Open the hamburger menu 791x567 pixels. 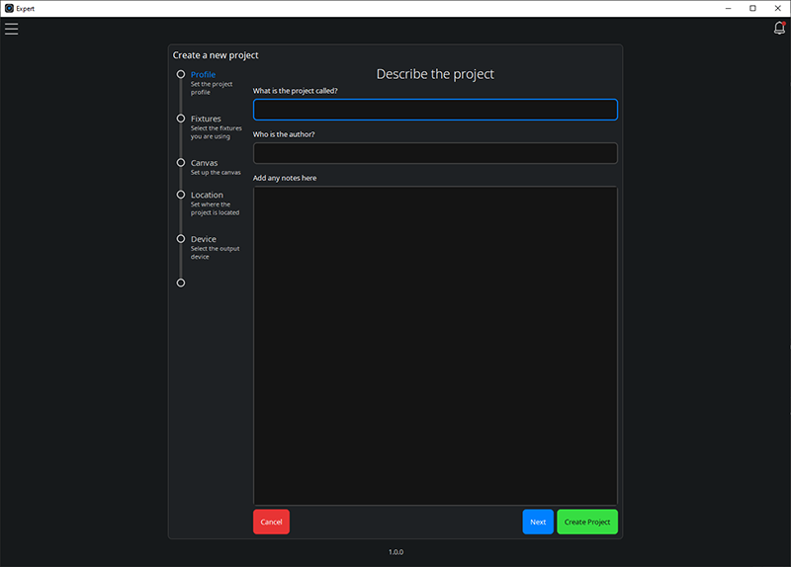(12, 29)
